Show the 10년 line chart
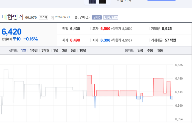 (83, 50)
